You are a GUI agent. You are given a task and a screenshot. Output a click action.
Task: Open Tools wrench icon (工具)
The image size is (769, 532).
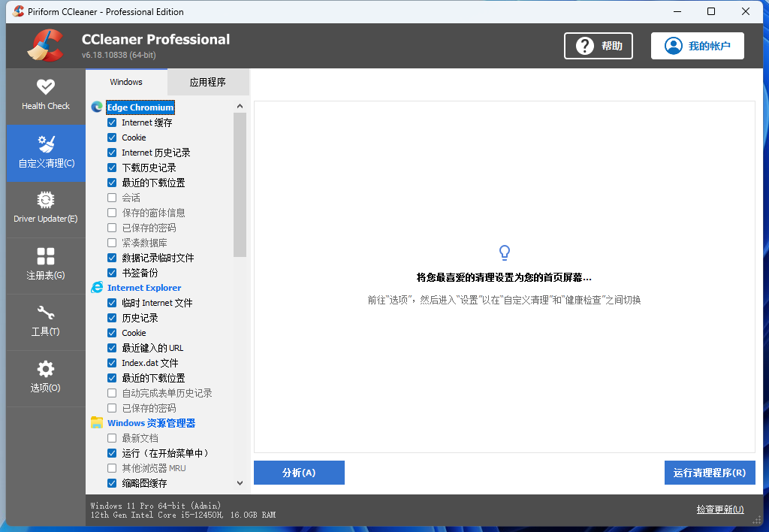[46, 313]
